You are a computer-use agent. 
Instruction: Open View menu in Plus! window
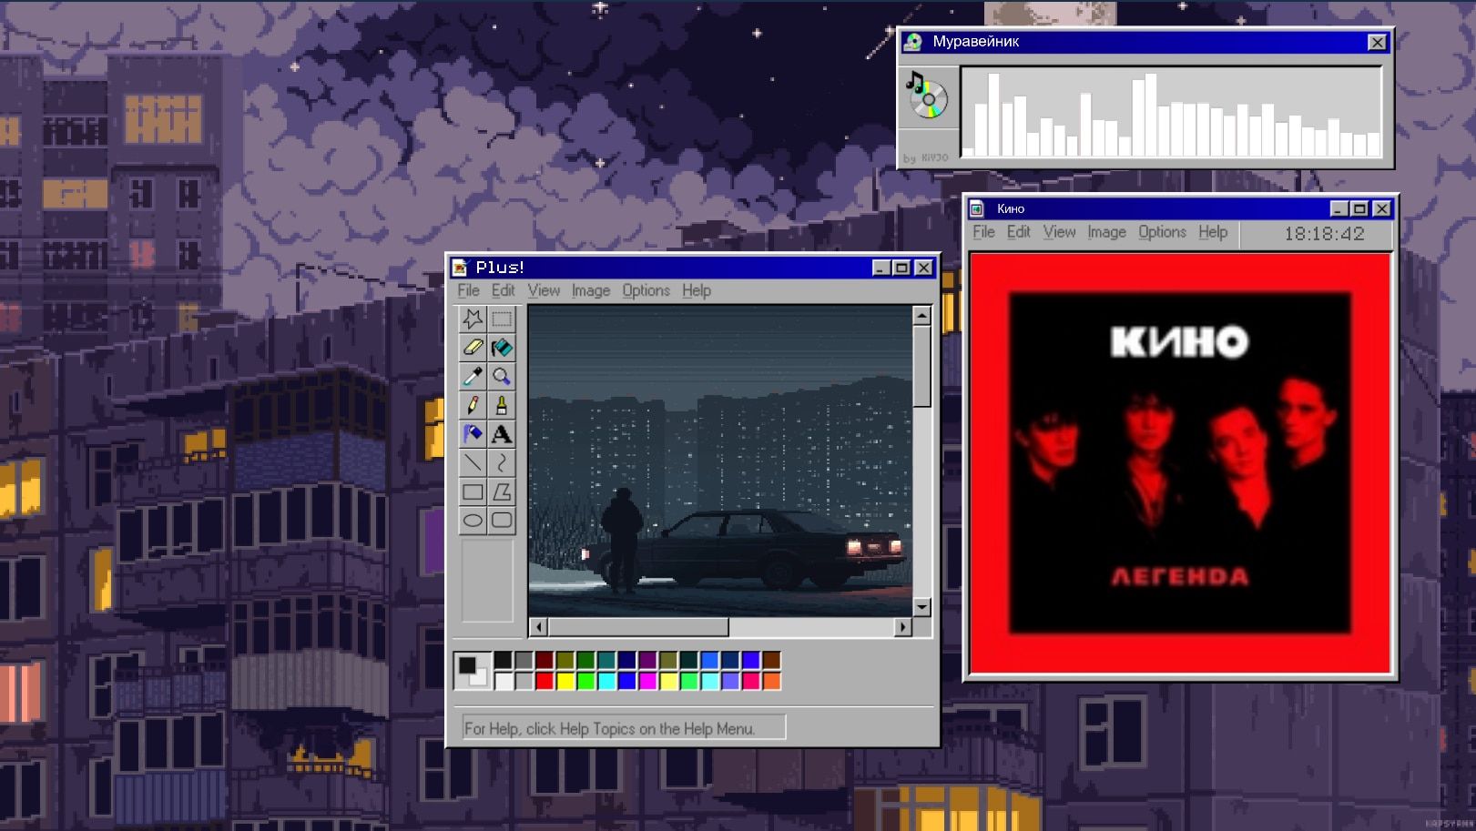pyautogui.click(x=544, y=290)
